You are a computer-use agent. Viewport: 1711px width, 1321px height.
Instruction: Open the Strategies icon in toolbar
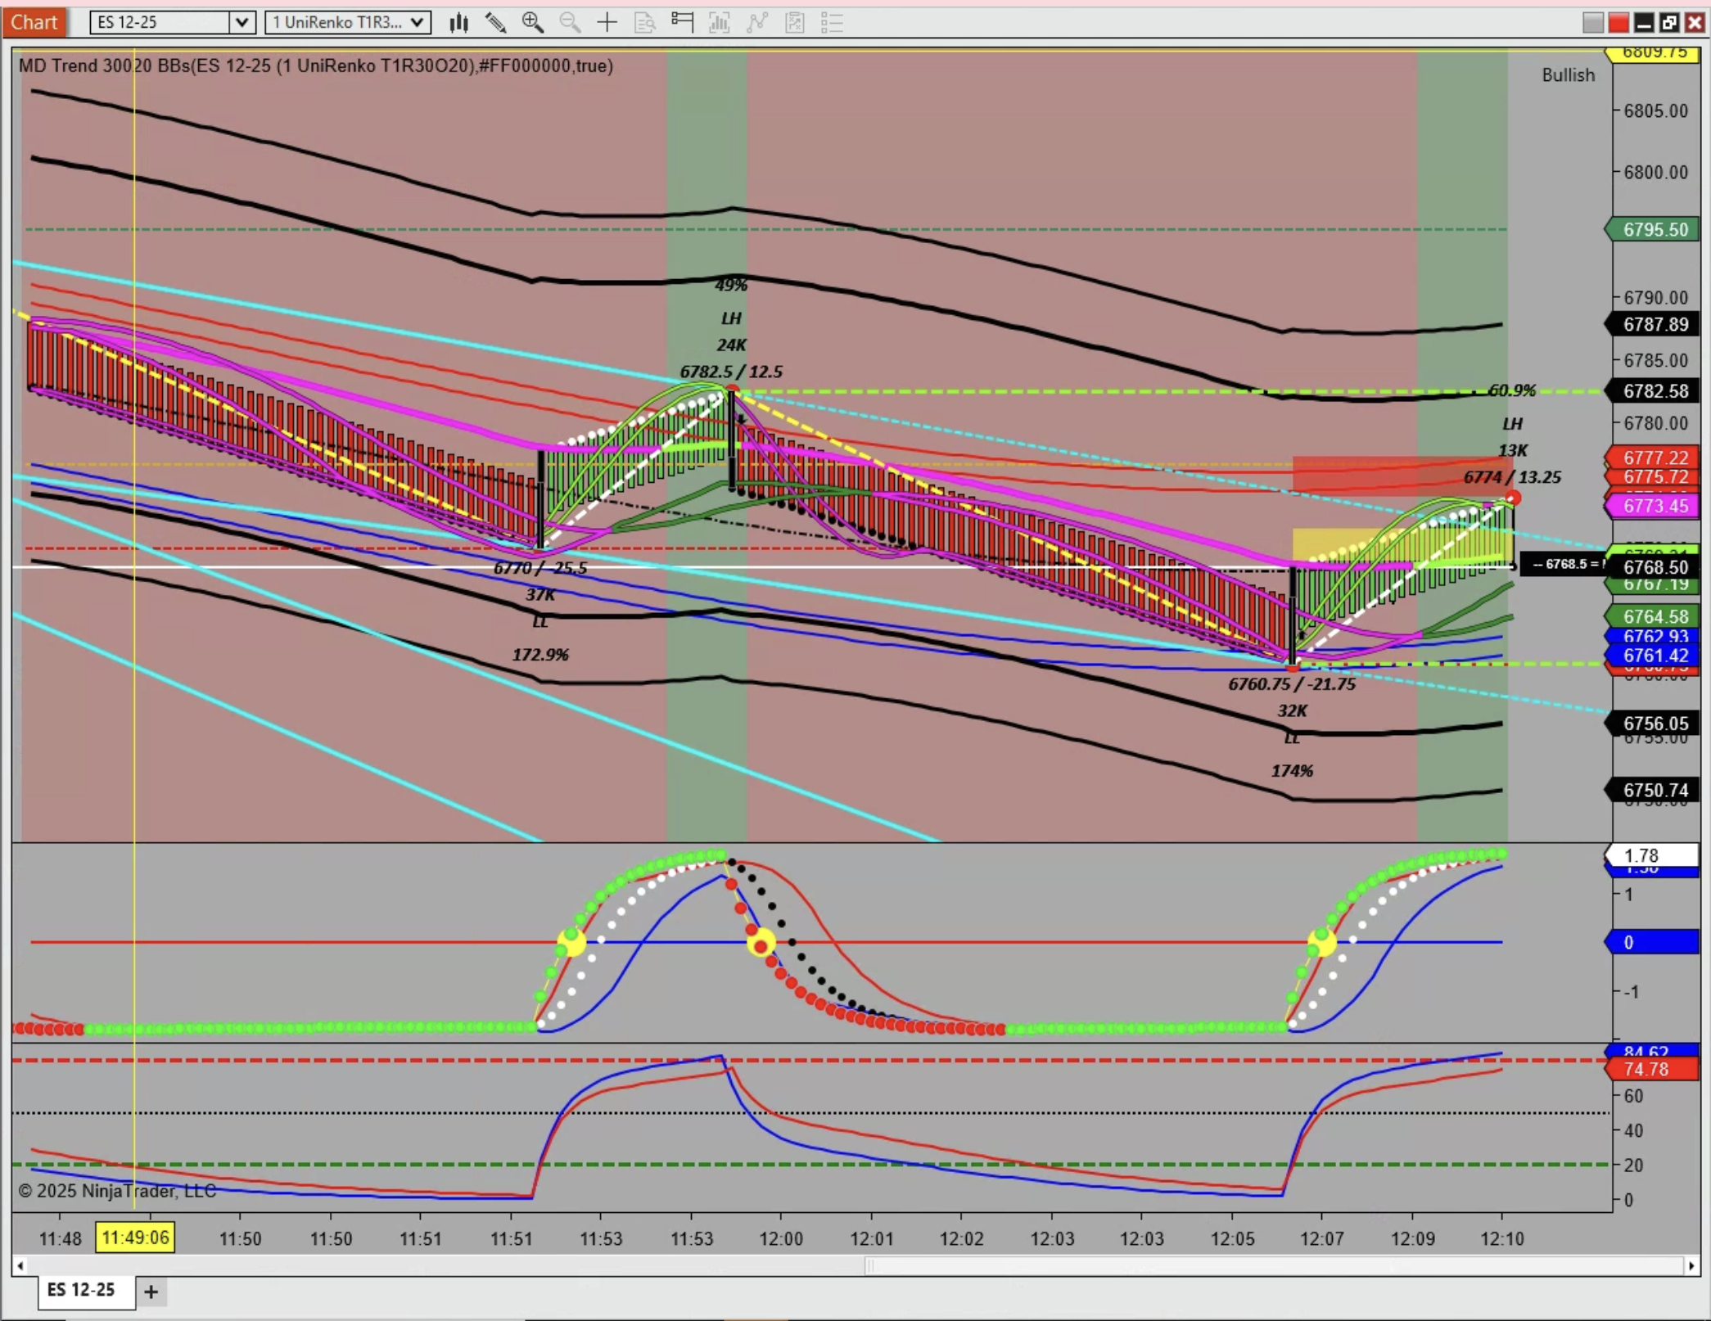(x=795, y=23)
